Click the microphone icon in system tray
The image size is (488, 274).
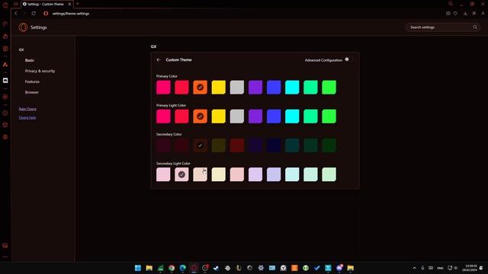tap(422, 268)
